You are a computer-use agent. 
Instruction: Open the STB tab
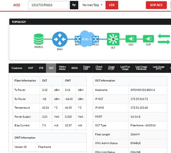pos(41,68)
